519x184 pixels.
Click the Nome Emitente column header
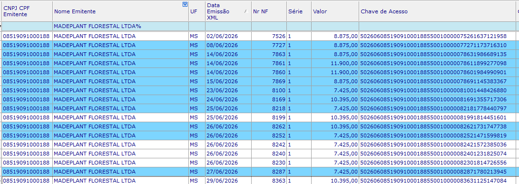point(120,11)
